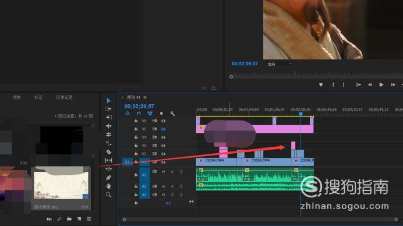The width and height of the screenshot is (403, 226).
Task: Switch to the 历史记录 tab
Action: click(x=64, y=97)
